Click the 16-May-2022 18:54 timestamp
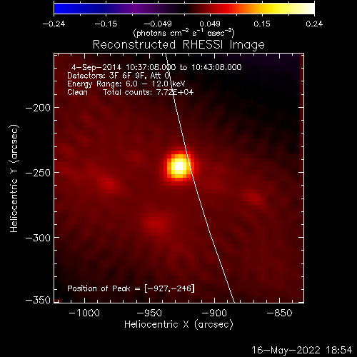Viewport: 357px width, 357px height. click(301, 350)
